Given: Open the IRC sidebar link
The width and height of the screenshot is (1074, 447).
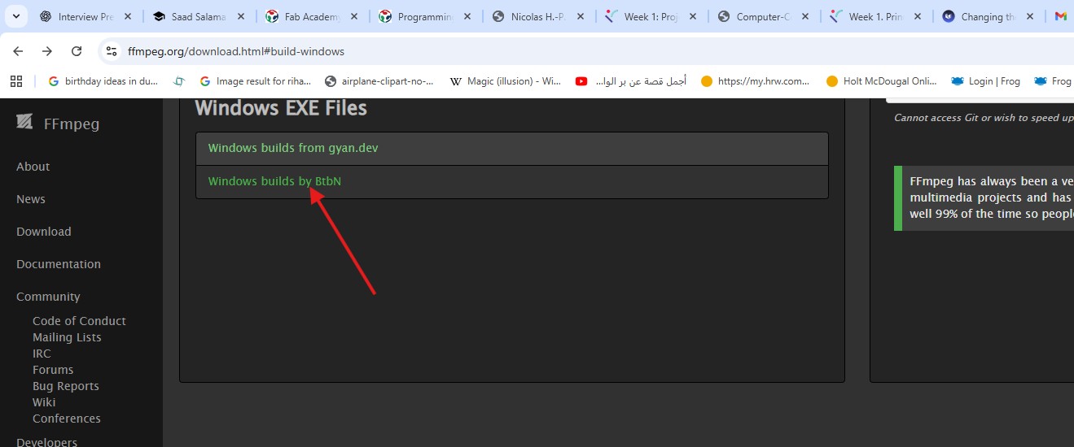Looking at the screenshot, I should 42,354.
